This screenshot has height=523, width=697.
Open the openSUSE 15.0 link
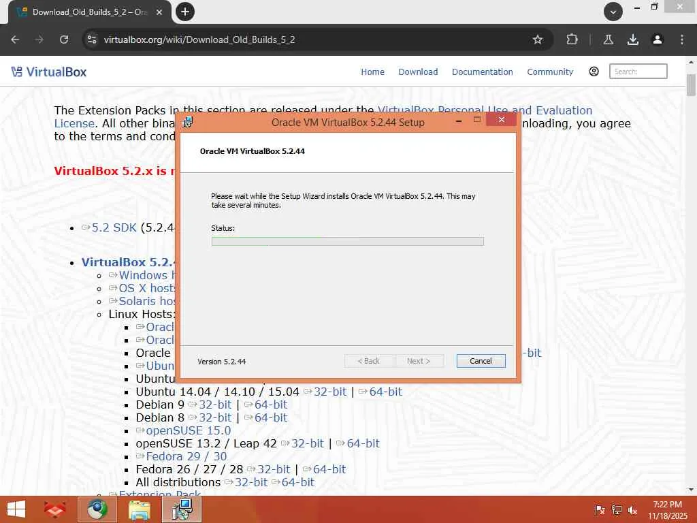coord(188,430)
